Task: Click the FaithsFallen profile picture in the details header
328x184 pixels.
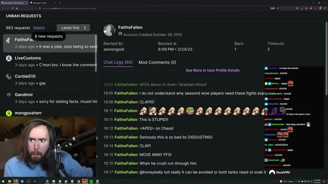Action: [109, 30]
